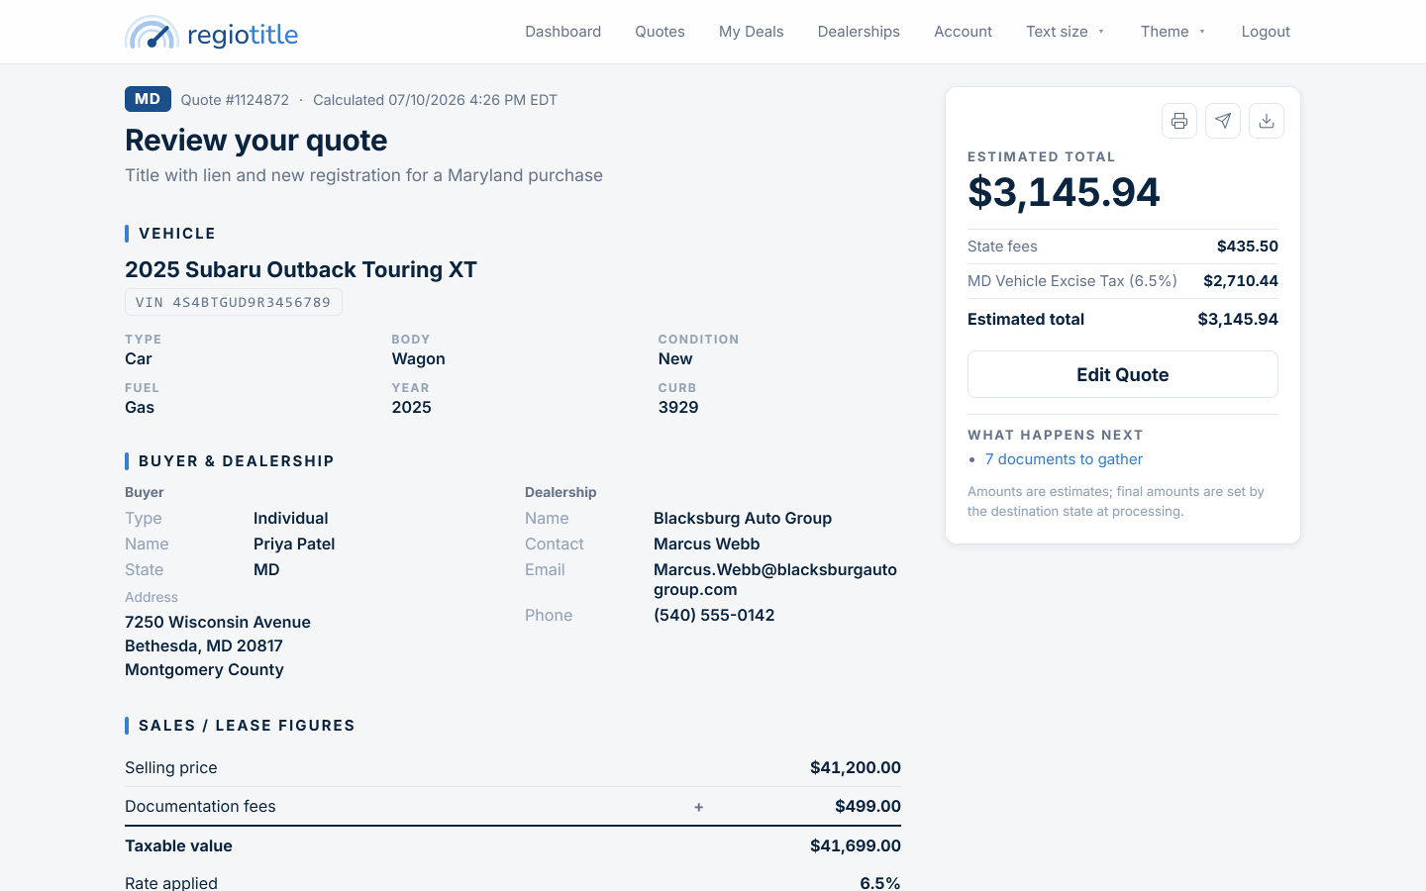Click the Montgomery County text
1426x891 pixels.
coord(204,669)
